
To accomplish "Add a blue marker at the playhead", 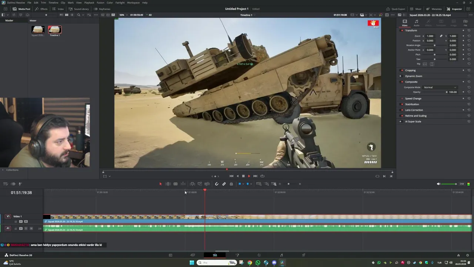I will [x=248, y=184].
